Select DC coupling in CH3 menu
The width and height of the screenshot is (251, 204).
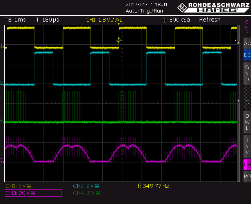tap(247, 55)
